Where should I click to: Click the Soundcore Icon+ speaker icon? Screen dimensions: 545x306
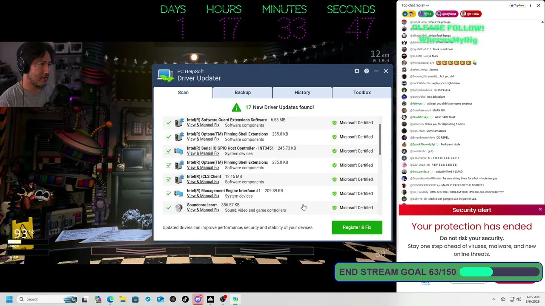click(179, 207)
